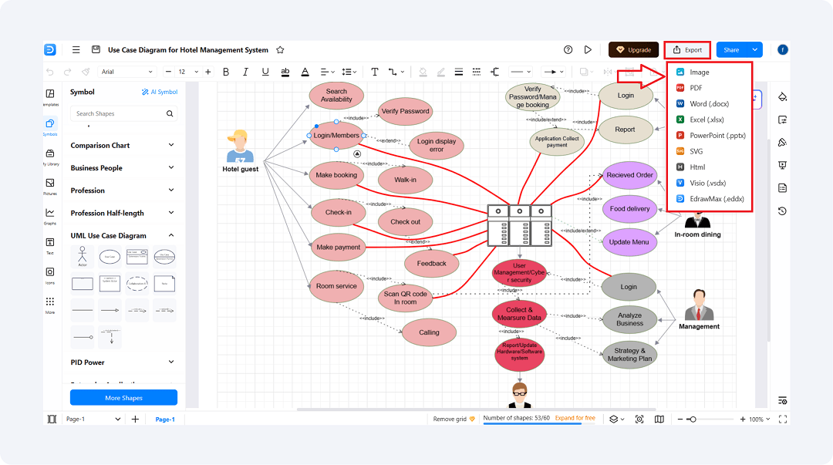
Task: Open the Share dropdown arrow
Action: pyautogui.click(x=755, y=49)
